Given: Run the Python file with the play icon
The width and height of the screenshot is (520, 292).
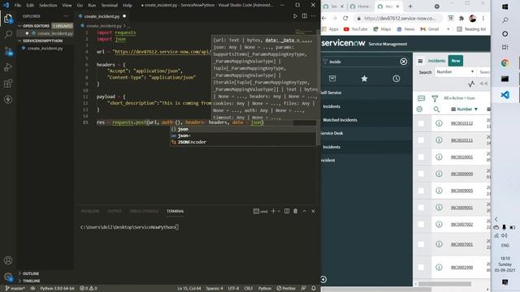Looking at the screenshot, I should pos(295,16).
